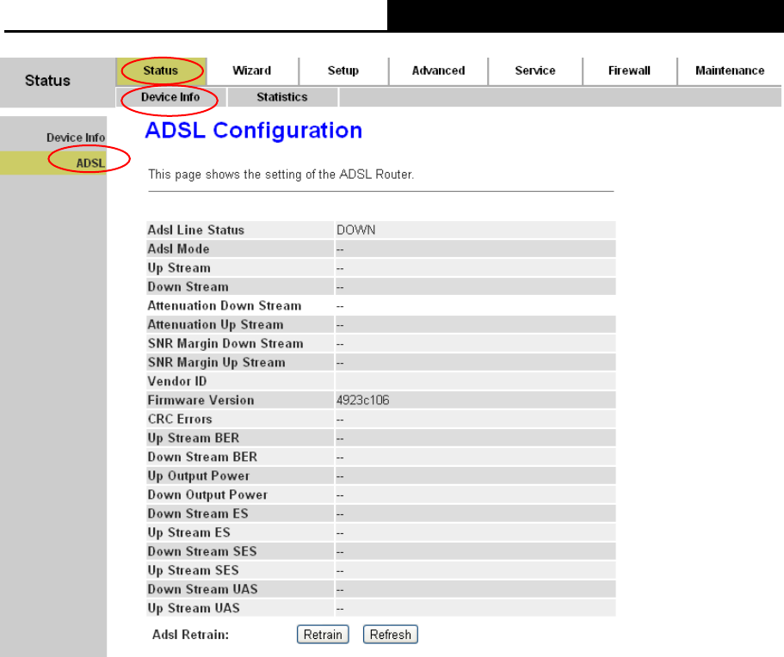Click the Retrain button
The width and height of the screenshot is (784, 657).
tap(323, 635)
